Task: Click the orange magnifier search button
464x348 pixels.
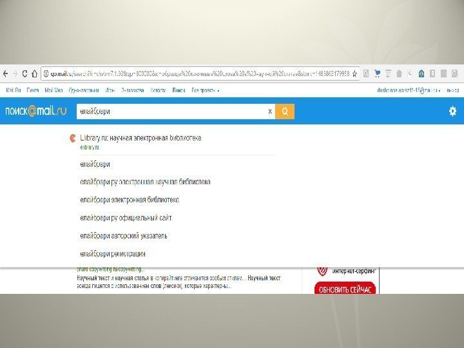Action: tap(285, 111)
